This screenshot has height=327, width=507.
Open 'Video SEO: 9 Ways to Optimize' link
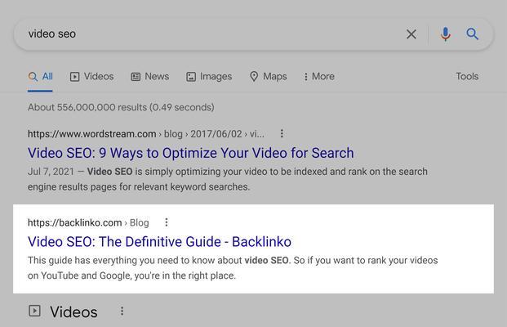coord(191,153)
